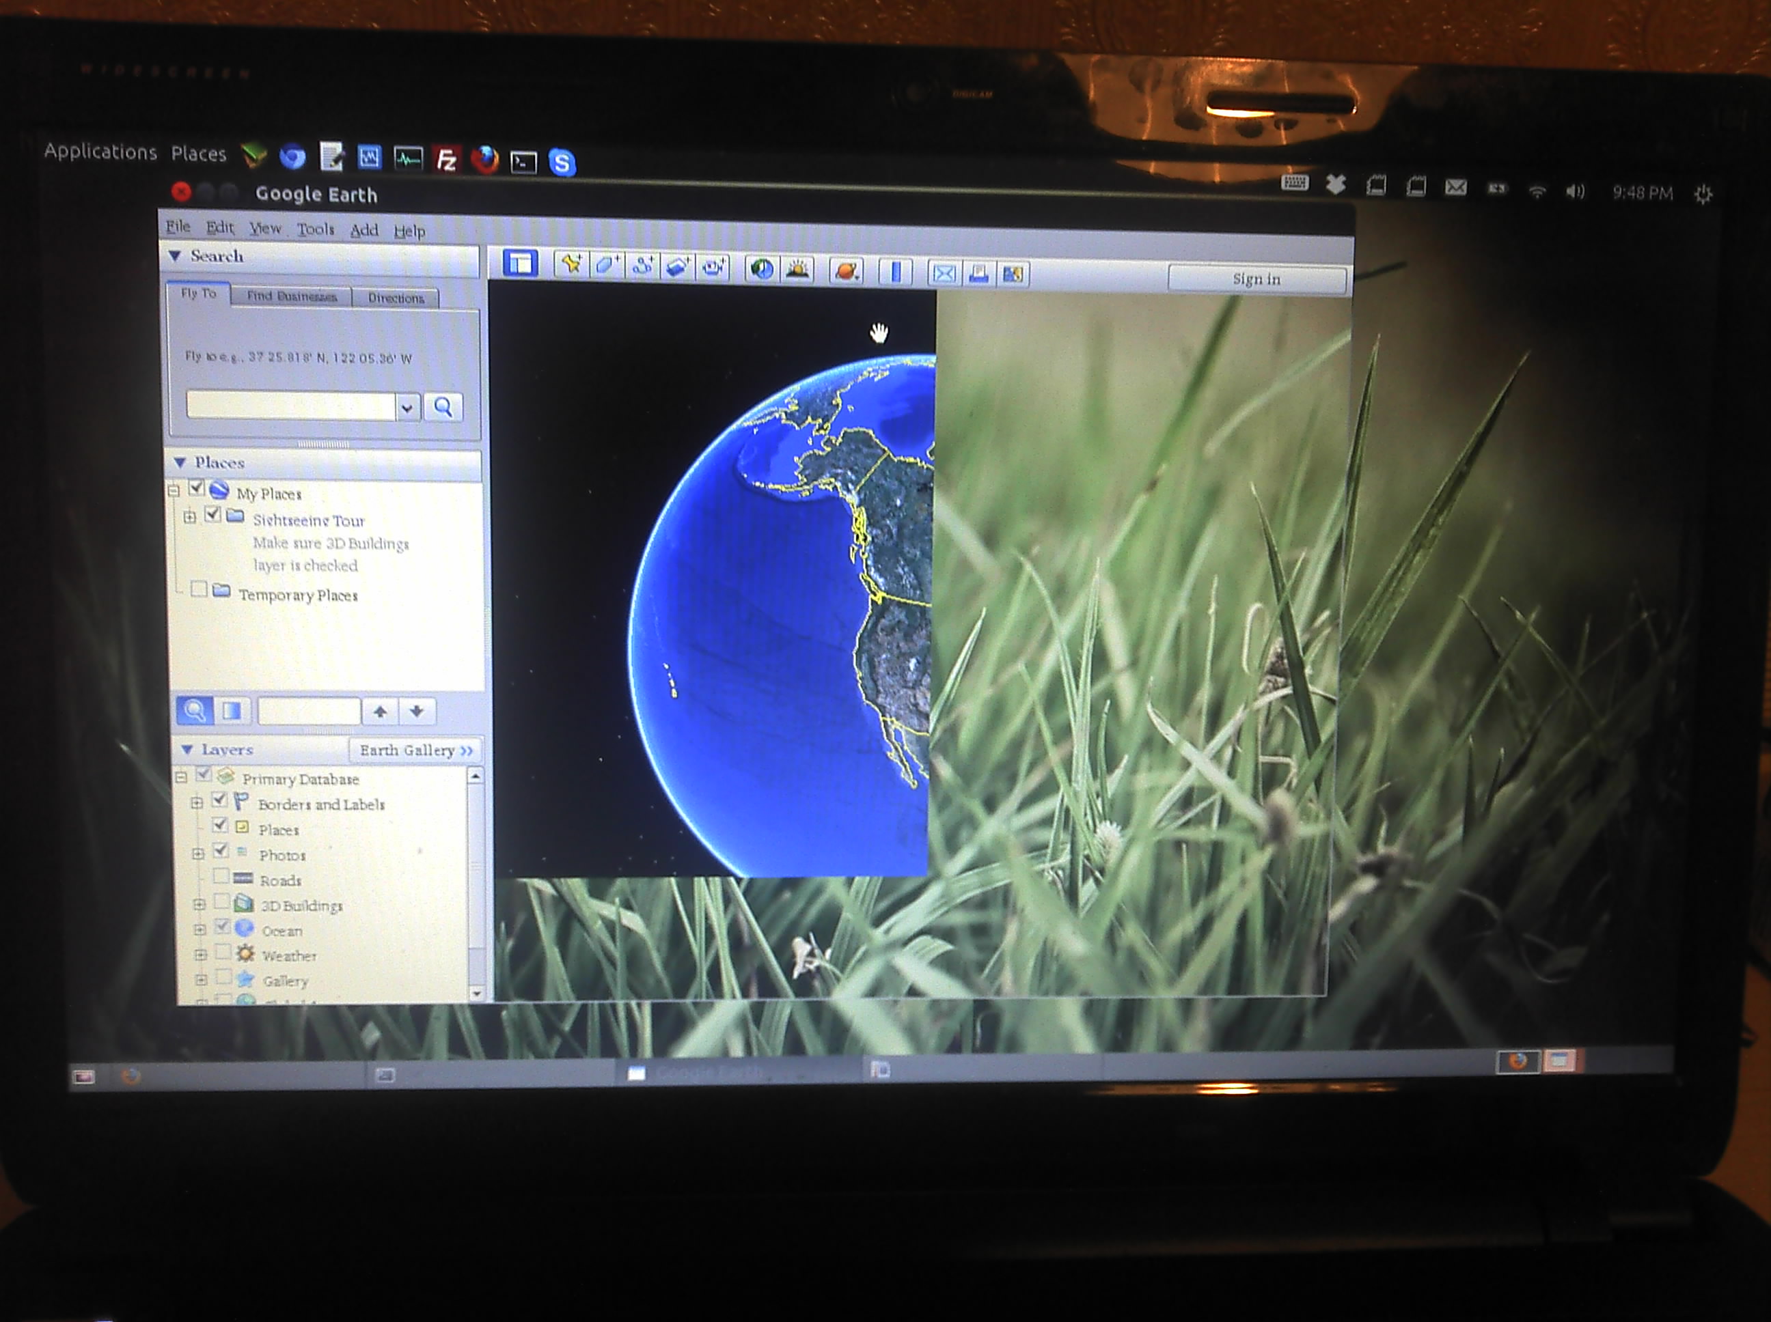The width and height of the screenshot is (1771, 1322).
Task: Open the planet switcher icon
Action: coord(847,271)
